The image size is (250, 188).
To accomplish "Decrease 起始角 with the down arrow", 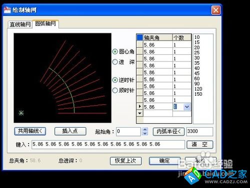I will coord(145,134).
